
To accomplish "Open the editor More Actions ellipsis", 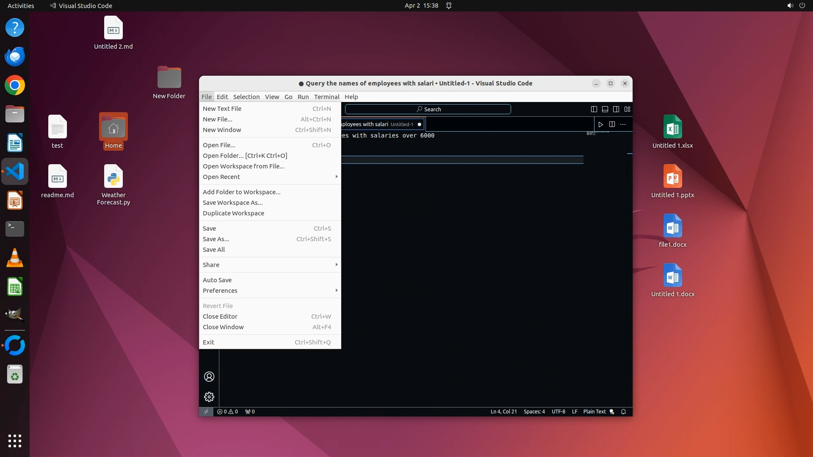I will click(x=623, y=124).
